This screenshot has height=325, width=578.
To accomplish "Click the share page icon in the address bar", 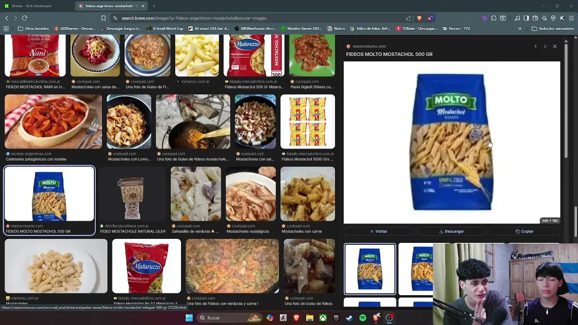I will 409,18.
